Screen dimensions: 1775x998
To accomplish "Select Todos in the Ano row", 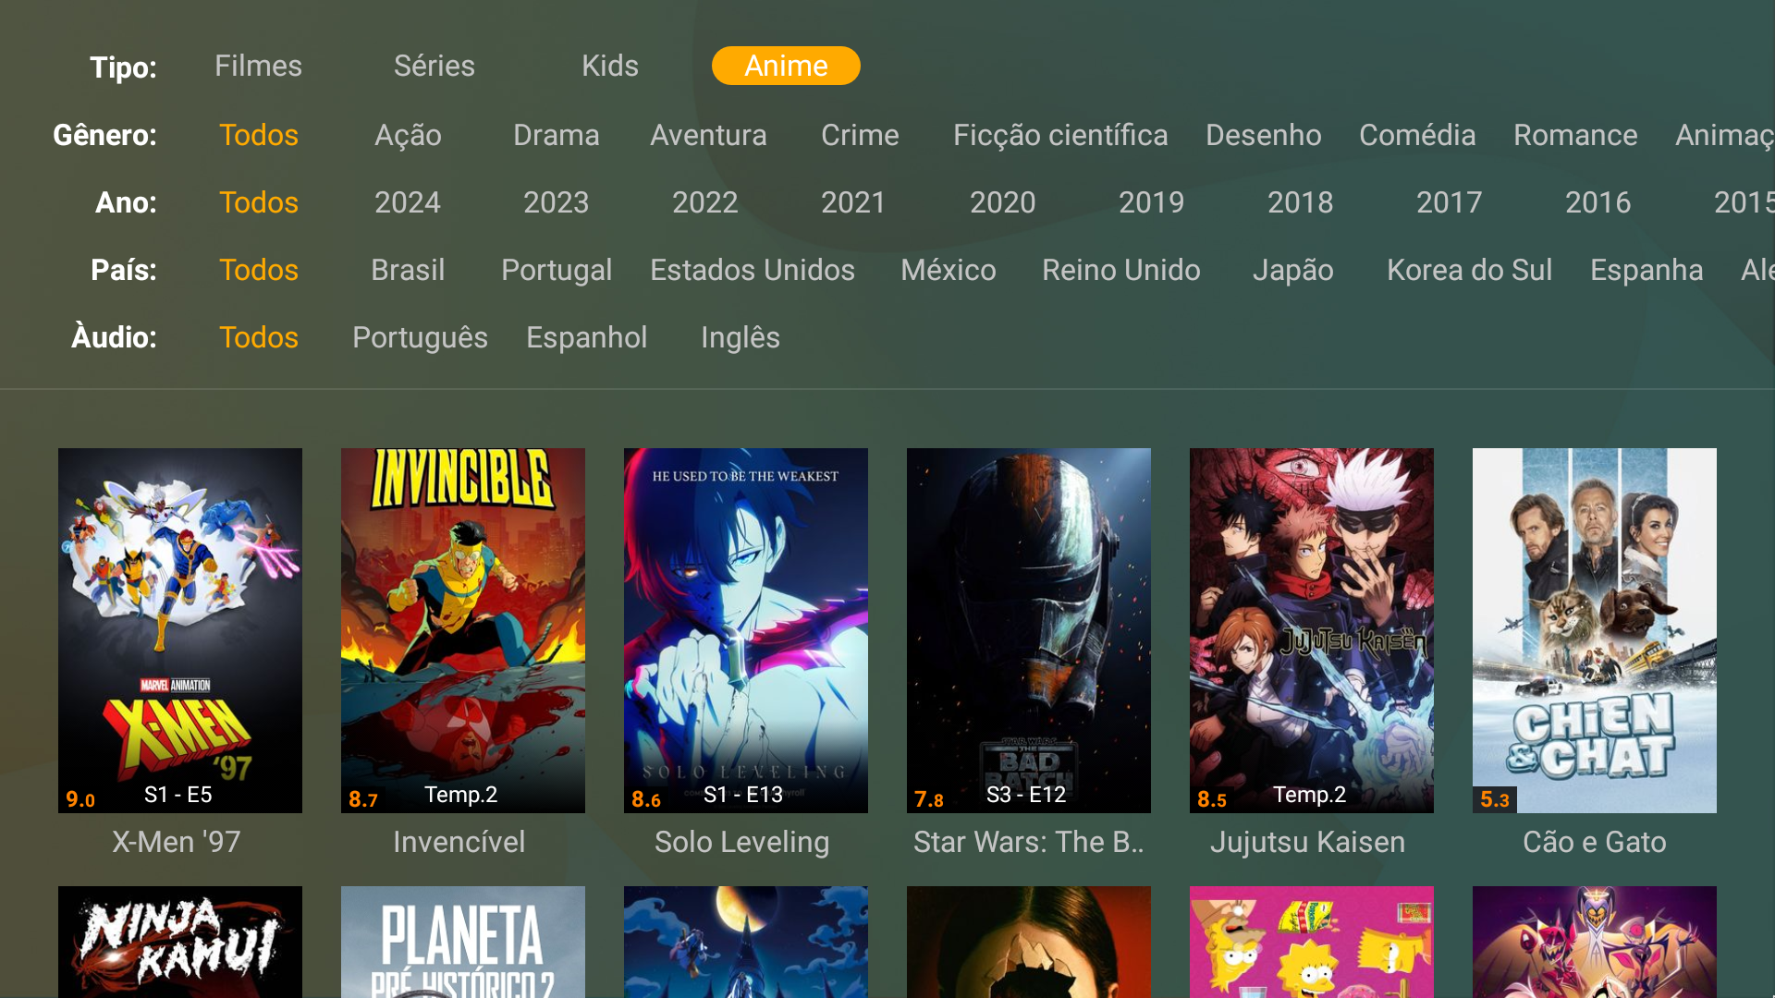I will pos(259,202).
